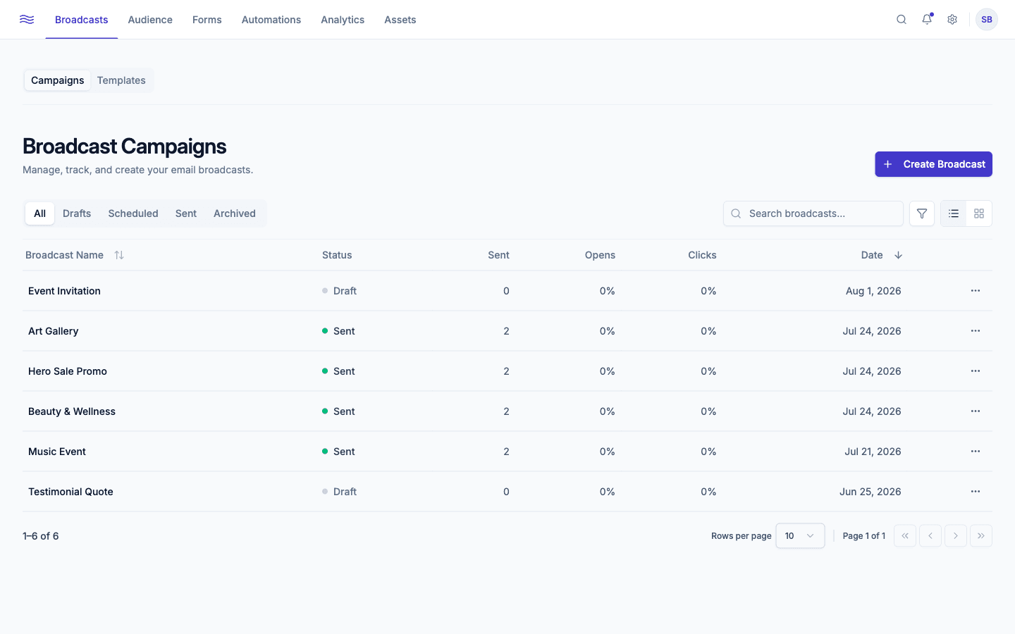Open settings gear icon

(x=952, y=20)
